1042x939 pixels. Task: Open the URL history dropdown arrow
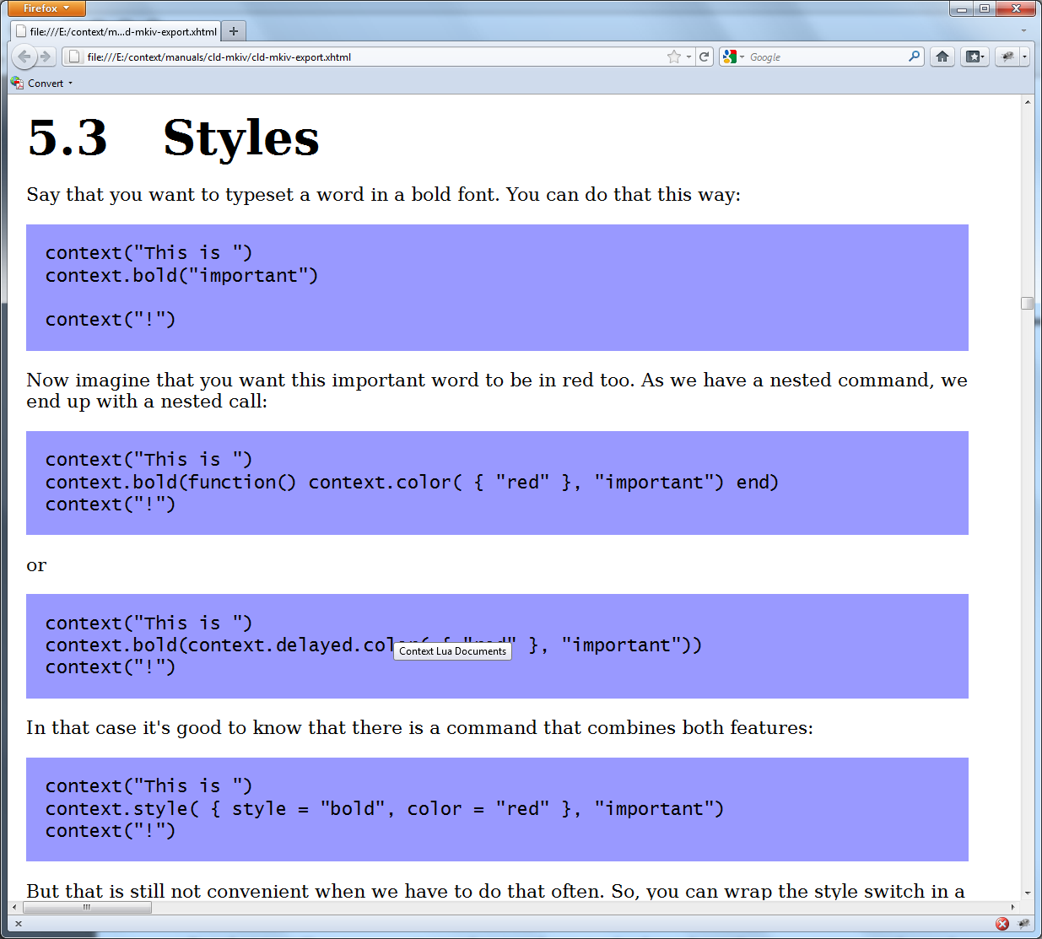(689, 57)
